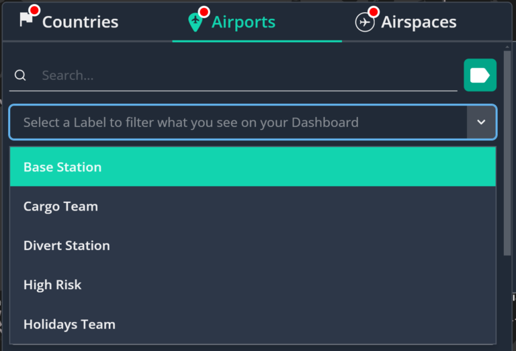516x351 pixels.
Task: Click the red notification dot on Countries
Action: [34, 10]
